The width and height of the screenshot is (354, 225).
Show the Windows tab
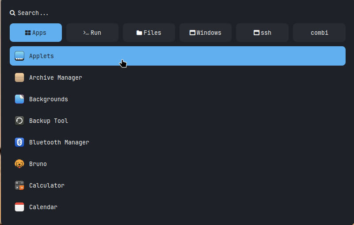point(206,33)
